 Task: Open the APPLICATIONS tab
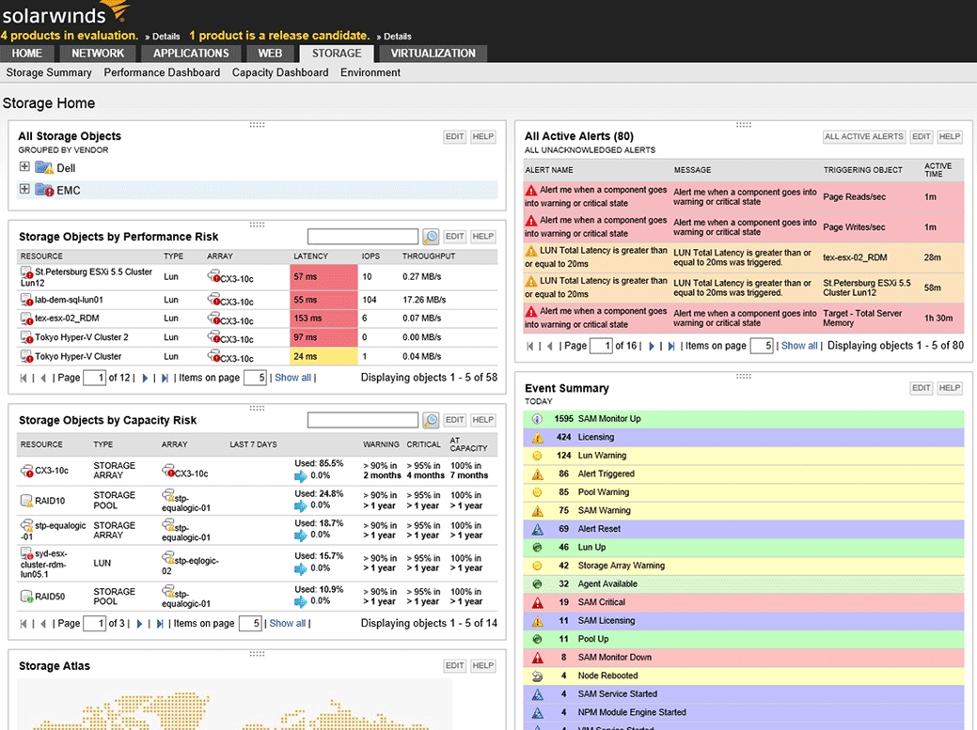click(191, 54)
